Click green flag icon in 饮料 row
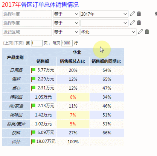157x156 pixels. 33,132
